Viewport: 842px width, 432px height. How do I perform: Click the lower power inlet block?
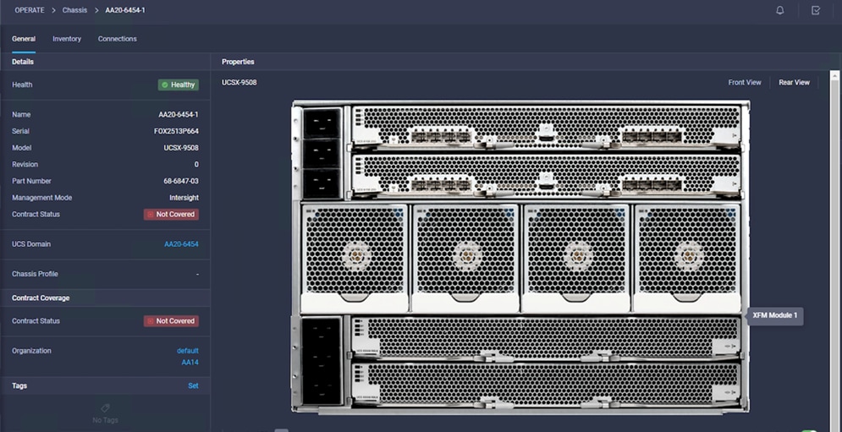(x=322, y=361)
